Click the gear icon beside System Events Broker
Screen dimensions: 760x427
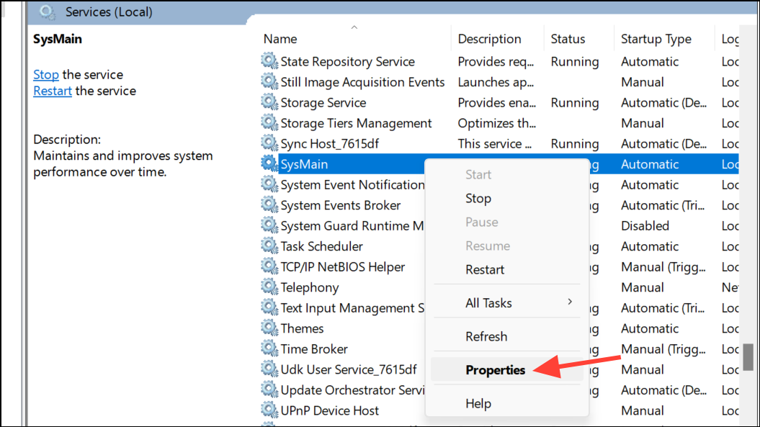click(269, 205)
